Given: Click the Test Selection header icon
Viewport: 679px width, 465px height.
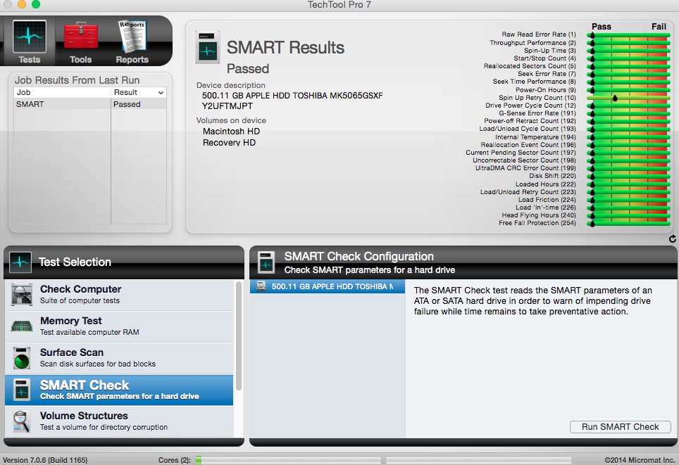Looking at the screenshot, I should [20, 262].
